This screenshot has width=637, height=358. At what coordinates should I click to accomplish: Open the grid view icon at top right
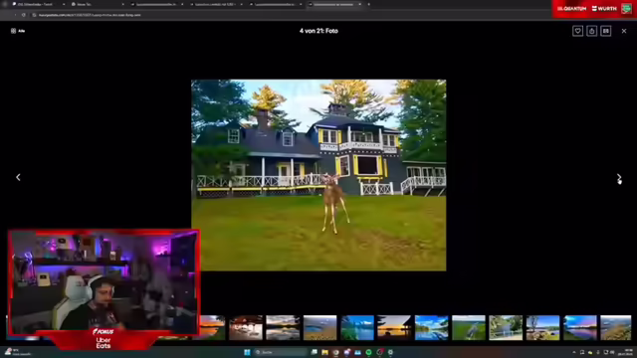point(606,31)
